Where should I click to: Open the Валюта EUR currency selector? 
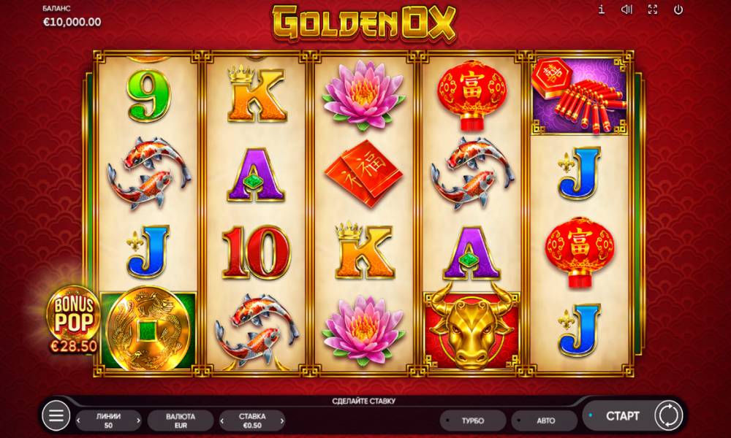click(x=181, y=420)
